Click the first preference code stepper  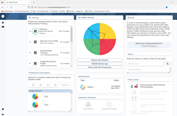click(x=33, y=85)
